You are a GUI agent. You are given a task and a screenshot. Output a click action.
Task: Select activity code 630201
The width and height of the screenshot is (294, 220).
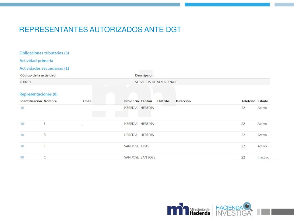point(26,82)
